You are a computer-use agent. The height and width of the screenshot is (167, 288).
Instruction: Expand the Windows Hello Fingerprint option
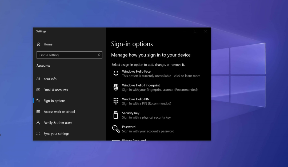[141, 85]
